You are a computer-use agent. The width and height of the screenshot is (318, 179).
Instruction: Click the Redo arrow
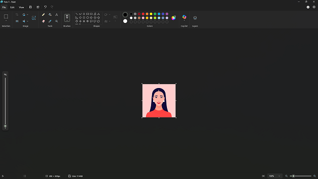pos(52,7)
